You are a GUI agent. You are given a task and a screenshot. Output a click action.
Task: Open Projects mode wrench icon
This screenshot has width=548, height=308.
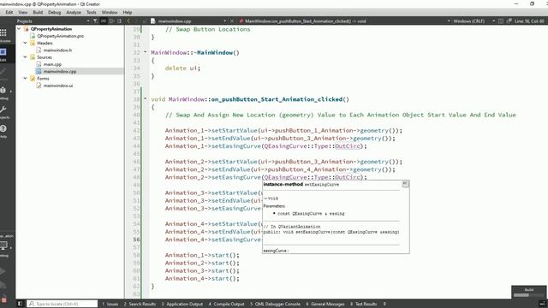pos(3,112)
